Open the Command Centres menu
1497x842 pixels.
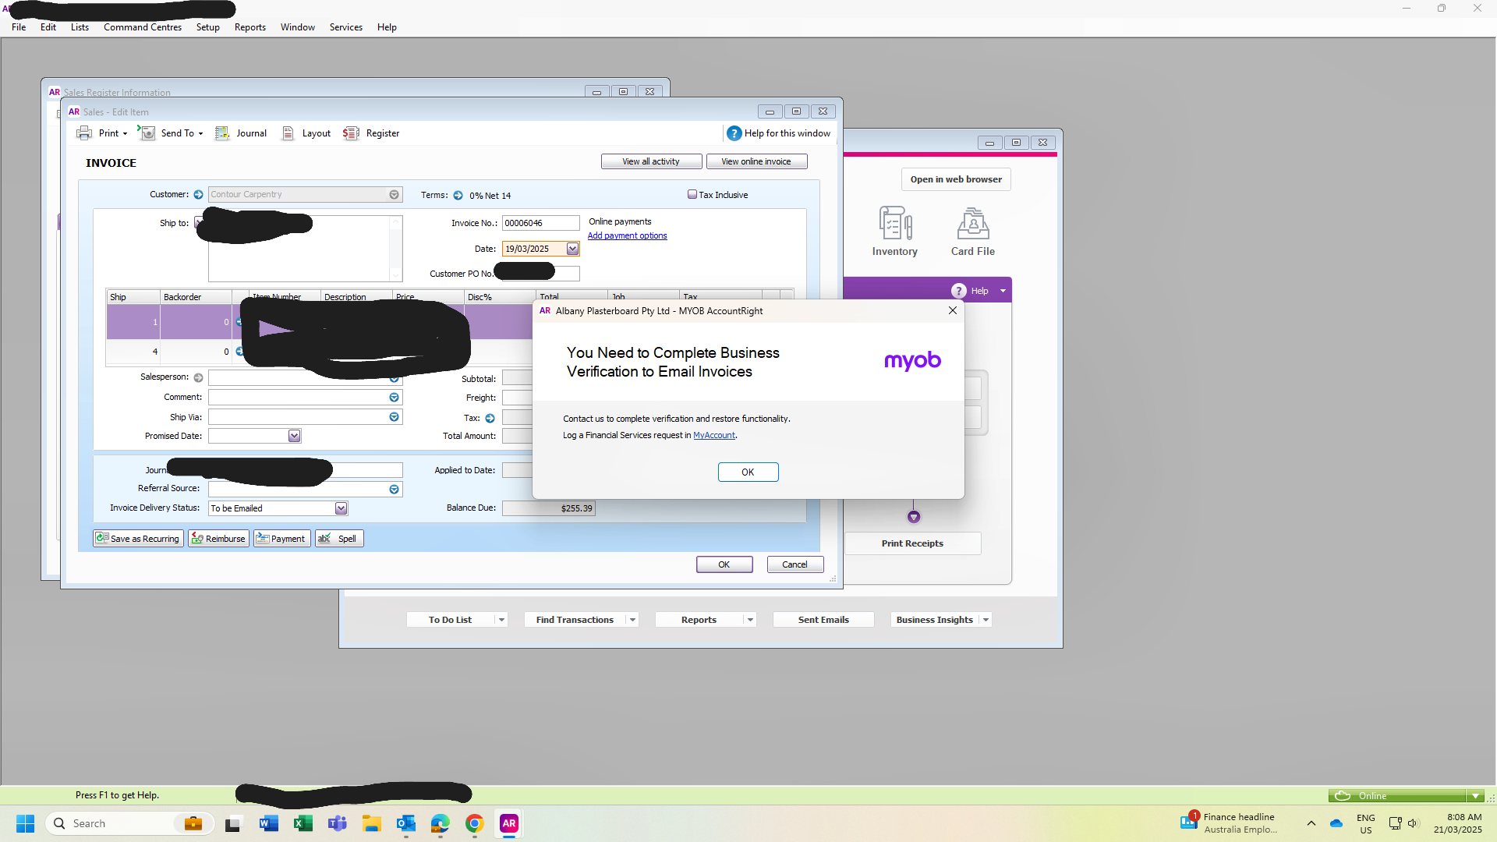click(x=142, y=27)
